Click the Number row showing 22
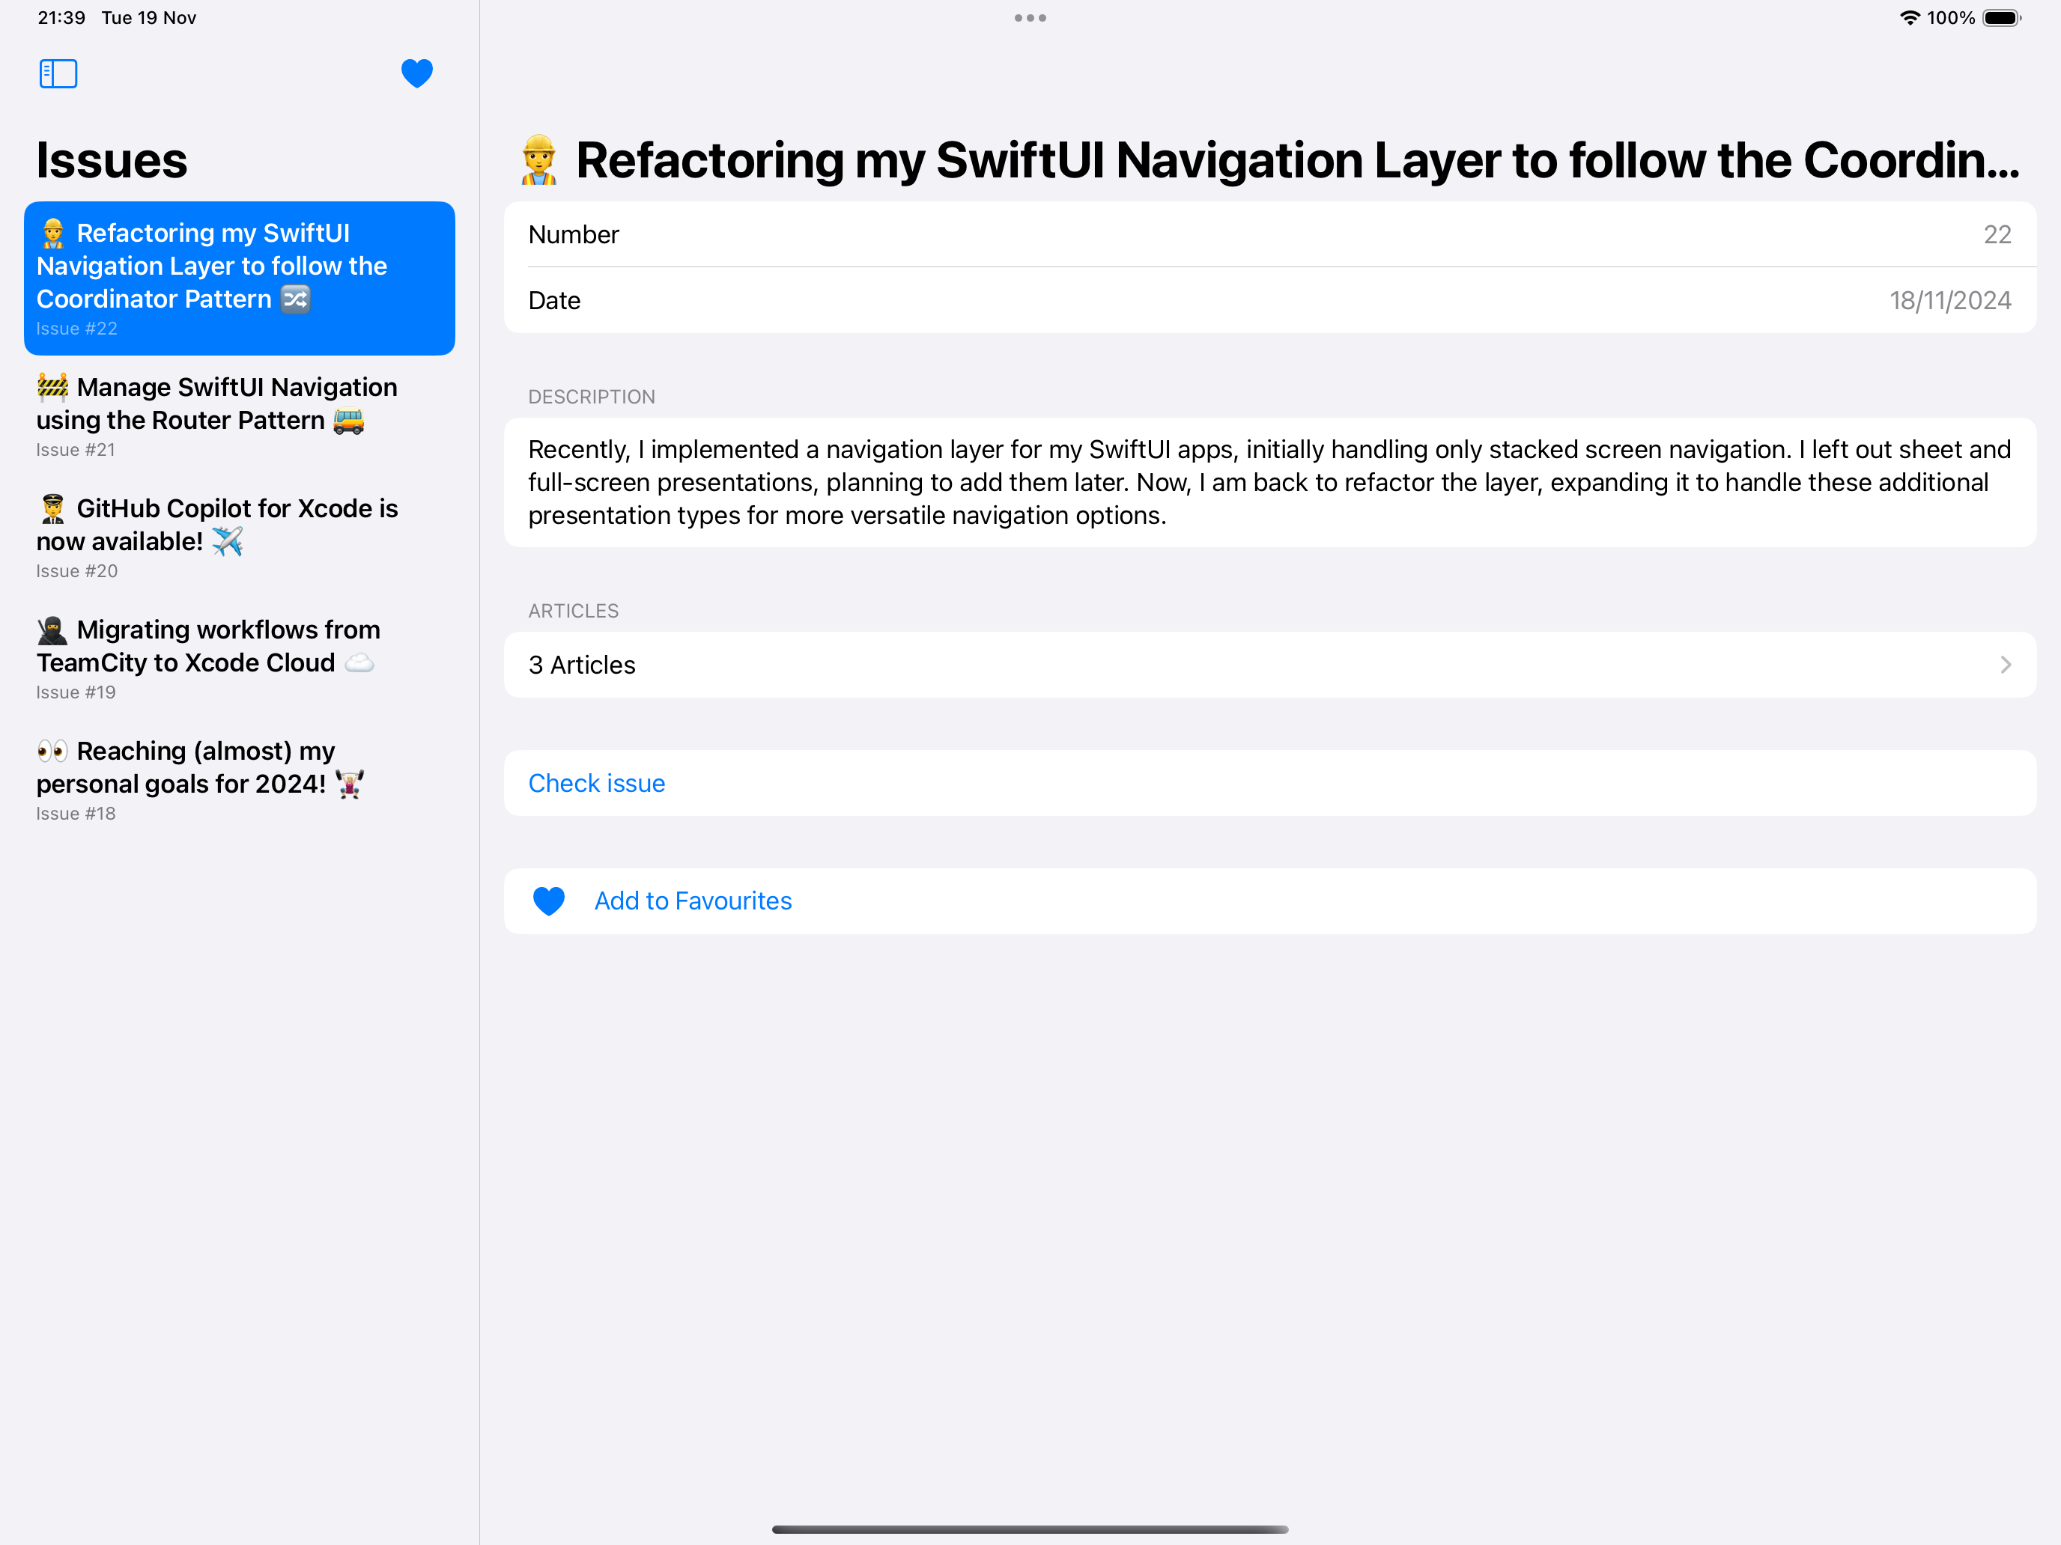 point(1269,235)
